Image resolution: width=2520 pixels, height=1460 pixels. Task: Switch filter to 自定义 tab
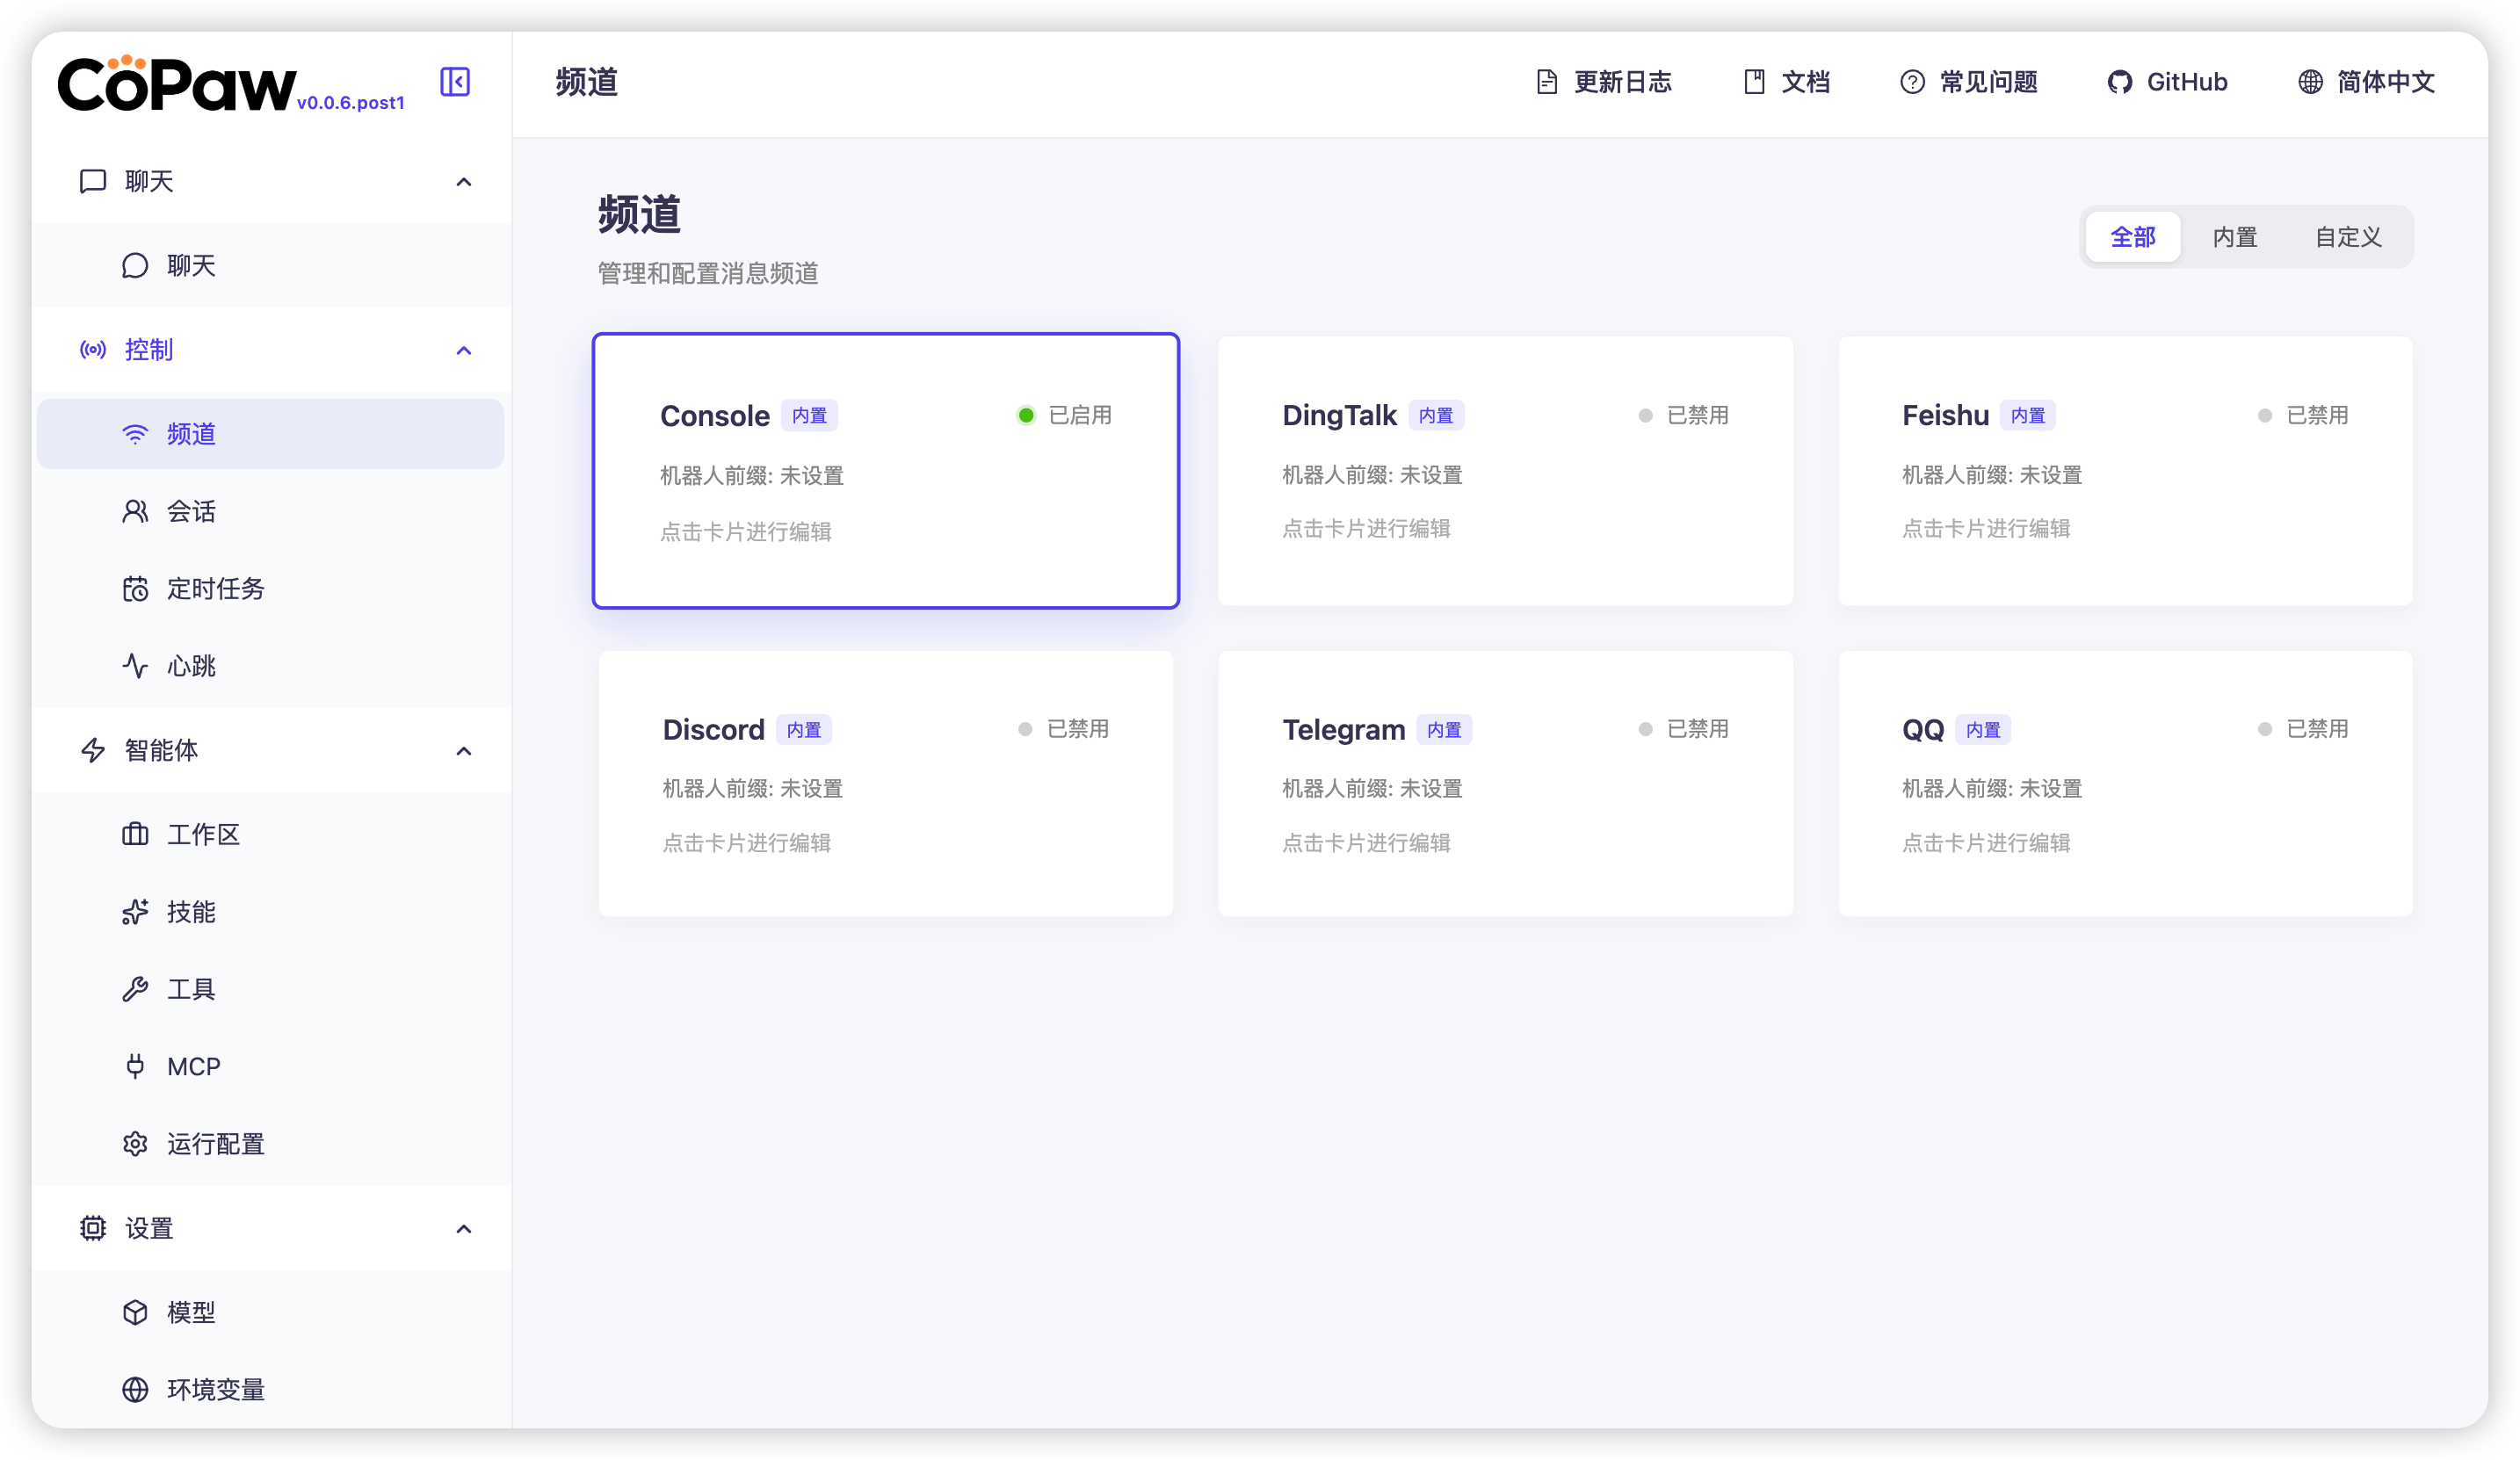(x=2347, y=237)
